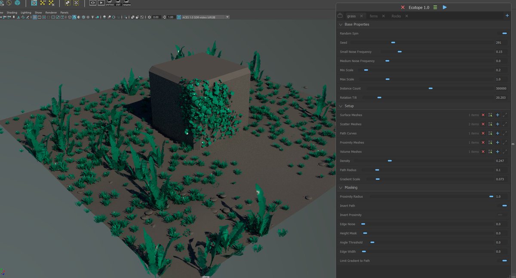Collapse the Masking section
Viewport: 516px width, 278px height.
tap(341, 187)
